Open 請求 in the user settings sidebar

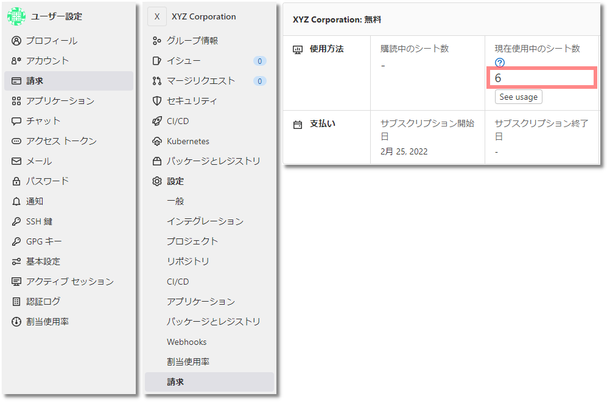69,81
